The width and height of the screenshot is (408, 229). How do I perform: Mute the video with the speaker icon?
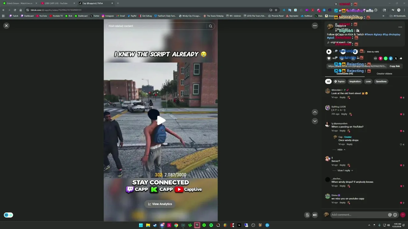[x=315, y=215]
